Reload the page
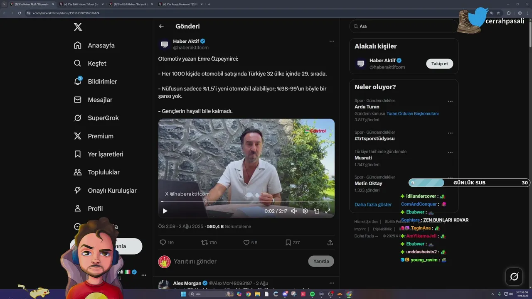Viewport: 532px width, 299px height. tap(19, 13)
